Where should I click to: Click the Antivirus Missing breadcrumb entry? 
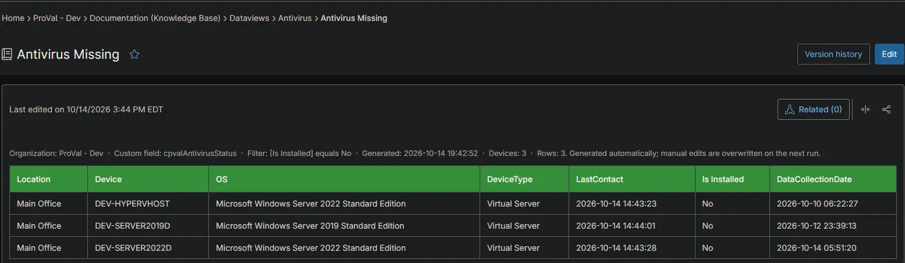(x=354, y=18)
